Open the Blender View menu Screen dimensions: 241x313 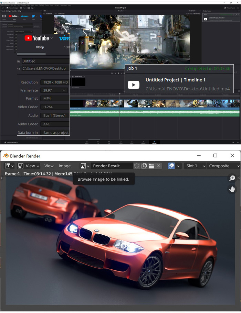[x=49, y=166]
